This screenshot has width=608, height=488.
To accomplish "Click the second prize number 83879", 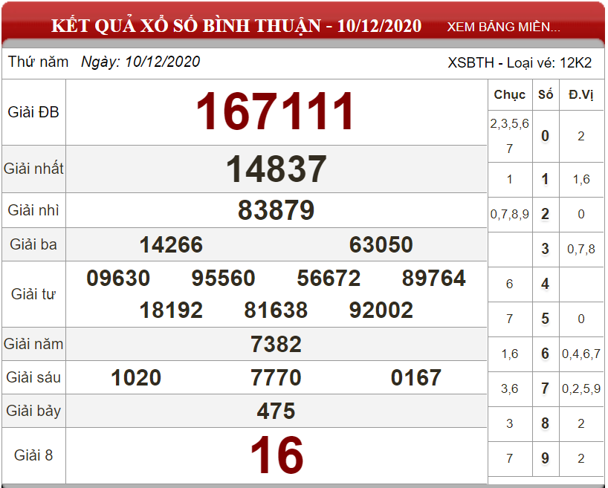I will [x=276, y=210].
